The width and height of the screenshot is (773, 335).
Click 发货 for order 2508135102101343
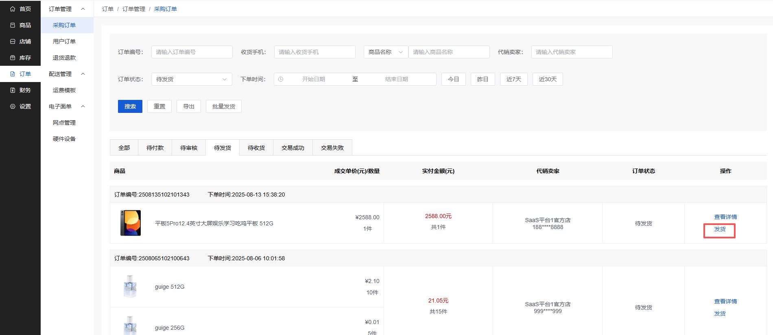pyautogui.click(x=720, y=229)
